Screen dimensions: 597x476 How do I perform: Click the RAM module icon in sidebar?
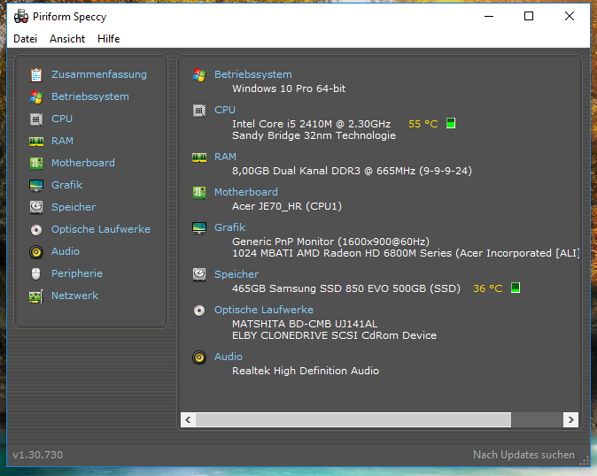tap(36, 142)
